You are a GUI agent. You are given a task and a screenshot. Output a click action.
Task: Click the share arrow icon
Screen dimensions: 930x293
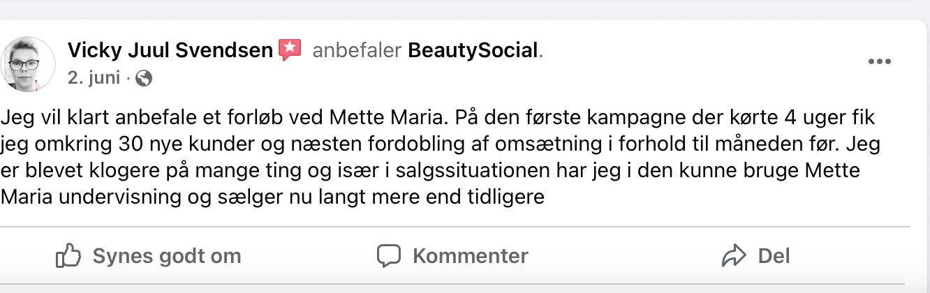(x=734, y=256)
